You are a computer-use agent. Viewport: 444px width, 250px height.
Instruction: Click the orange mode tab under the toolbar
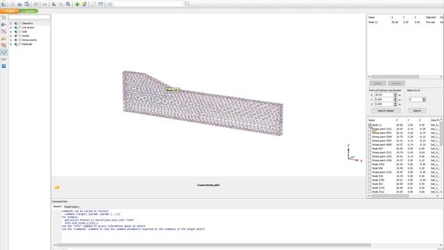(10, 11)
